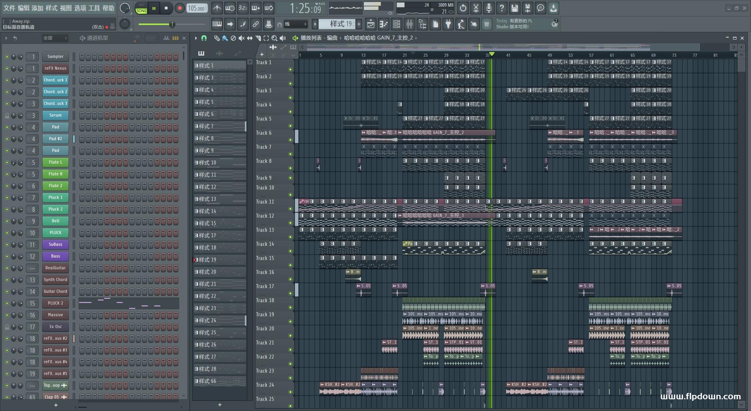Image resolution: width=751 pixels, height=411 pixels.
Task: Switch the SONG/PAT mode toggle
Action: click(141, 8)
